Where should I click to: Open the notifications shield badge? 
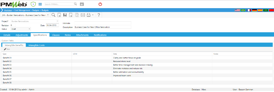pos(33,4)
